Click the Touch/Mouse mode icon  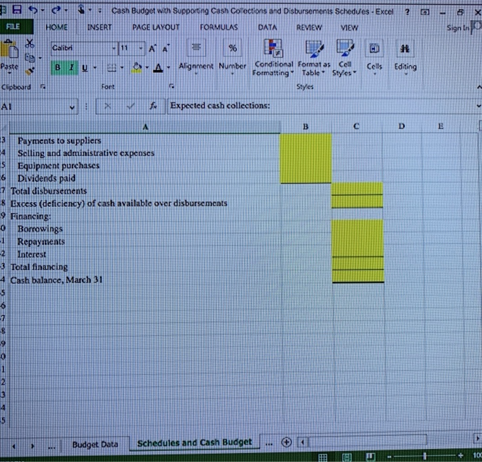point(81,10)
